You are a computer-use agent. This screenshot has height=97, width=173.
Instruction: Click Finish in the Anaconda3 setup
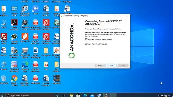(111, 65)
